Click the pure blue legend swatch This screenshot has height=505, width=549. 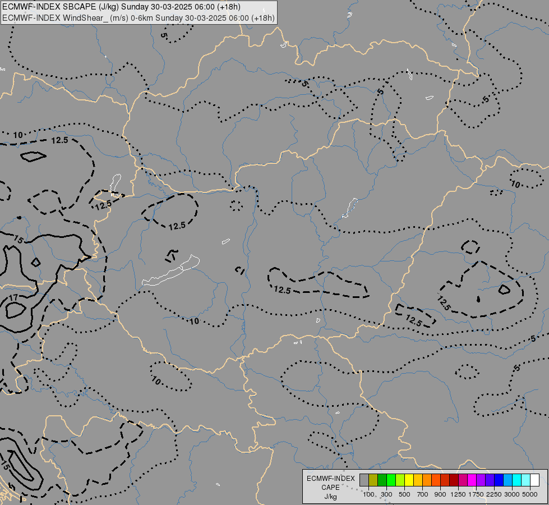coord(499,480)
